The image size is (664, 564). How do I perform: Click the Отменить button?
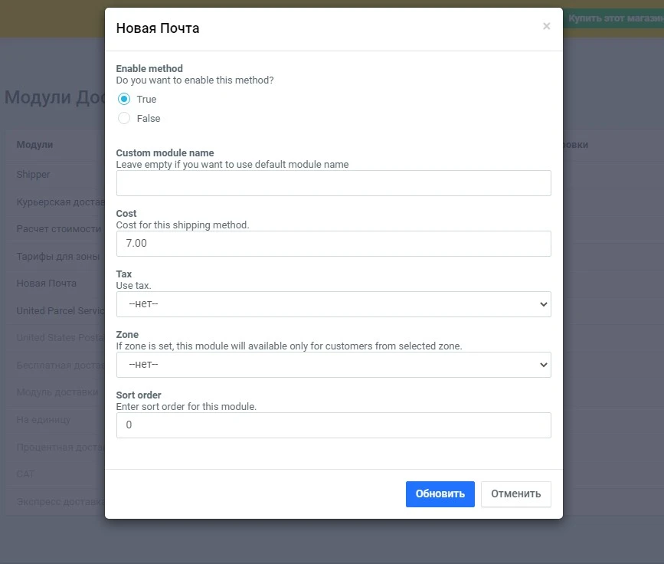(x=515, y=493)
